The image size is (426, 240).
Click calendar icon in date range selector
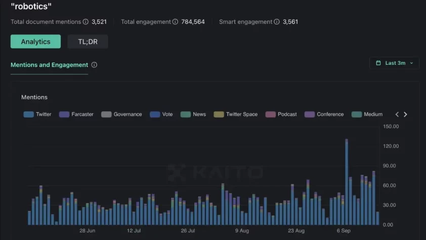pyautogui.click(x=378, y=63)
